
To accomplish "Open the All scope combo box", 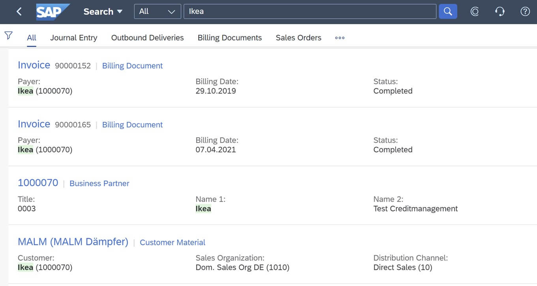I will point(158,11).
